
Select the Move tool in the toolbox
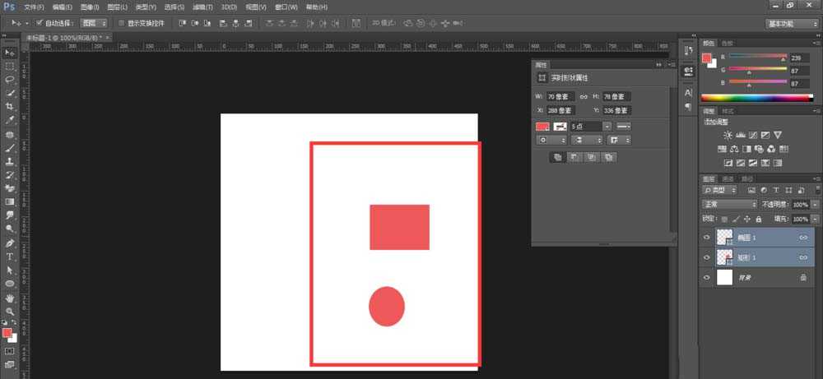click(x=10, y=53)
